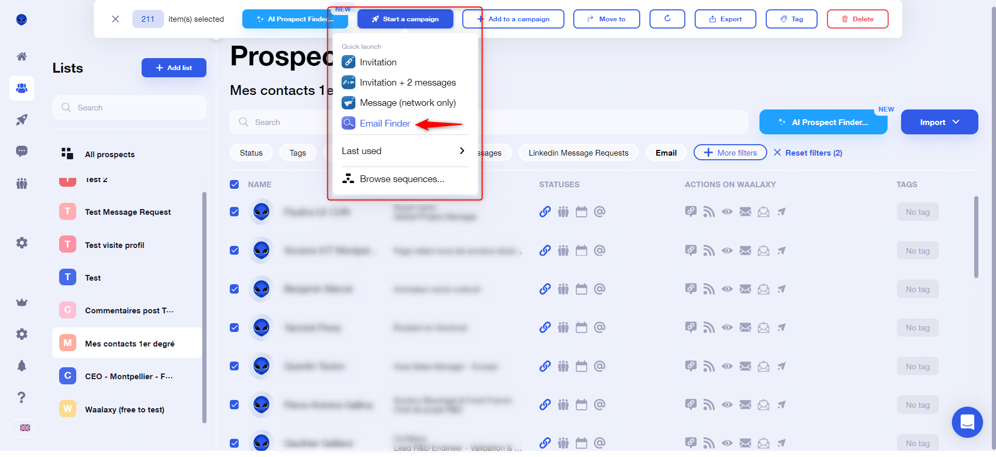The width and height of the screenshot is (996, 457).
Task: Click the lists panel vertical scrollbar
Action: click(x=204, y=307)
